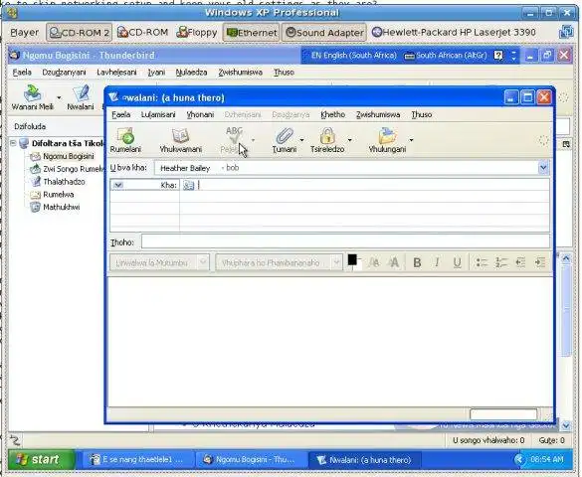
Task: Open Lavhelesani menu in main Thunderbird window
Action: coord(116,73)
